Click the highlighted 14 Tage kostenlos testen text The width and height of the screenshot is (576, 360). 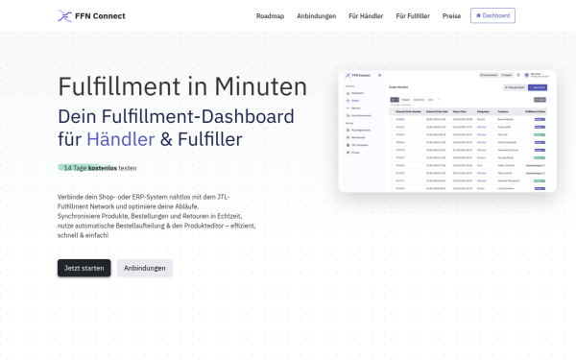pyautogui.click(x=97, y=168)
